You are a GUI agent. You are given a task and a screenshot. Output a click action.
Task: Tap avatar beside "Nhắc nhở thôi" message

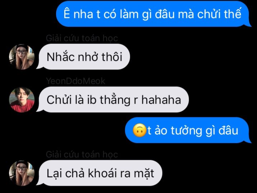[22, 57]
